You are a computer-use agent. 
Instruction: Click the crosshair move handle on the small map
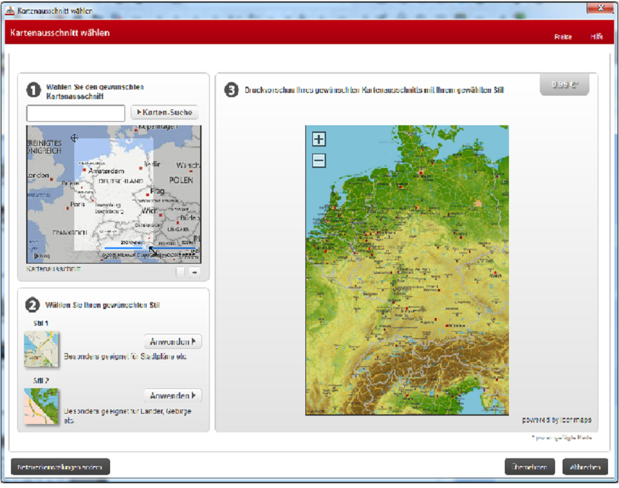(x=74, y=138)
